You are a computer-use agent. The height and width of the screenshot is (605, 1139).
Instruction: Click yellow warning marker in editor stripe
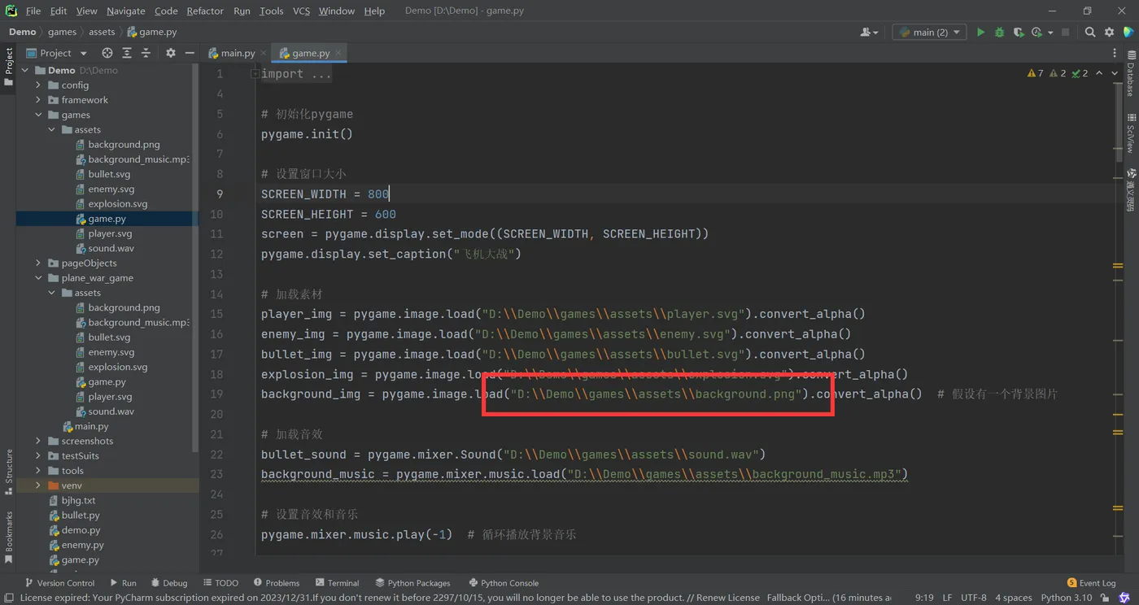click(x=1118, y=265)
